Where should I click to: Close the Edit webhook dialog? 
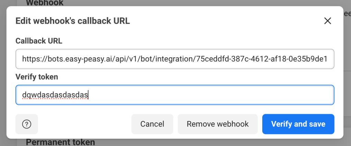pyautogui.click(x=328, y=21)
